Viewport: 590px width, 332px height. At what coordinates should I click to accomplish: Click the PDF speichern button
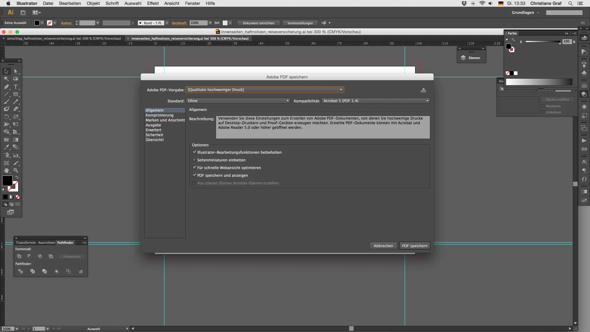coord(414,246)
